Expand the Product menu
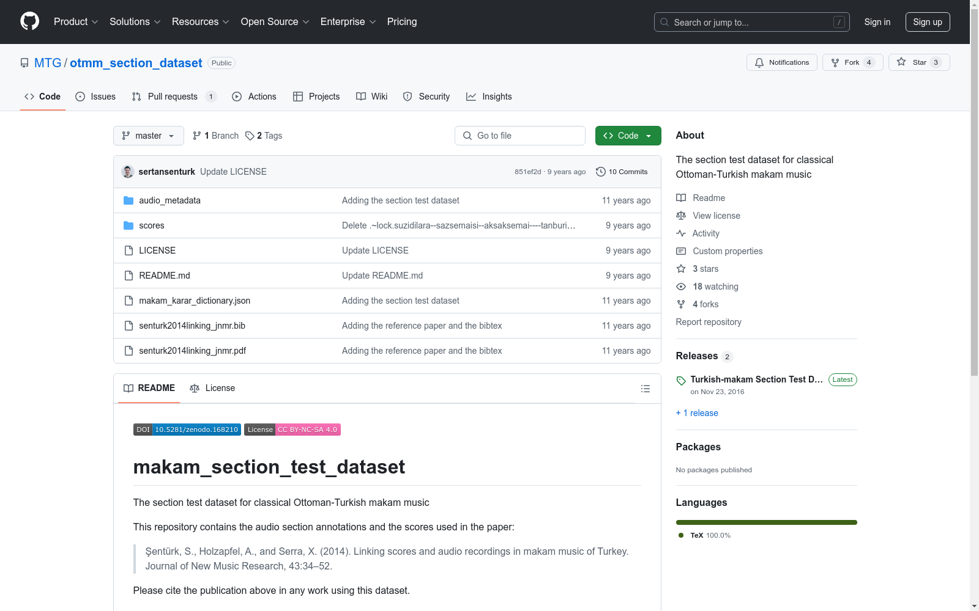The height and width of the screenshot is (611, 979). point(76,22)
